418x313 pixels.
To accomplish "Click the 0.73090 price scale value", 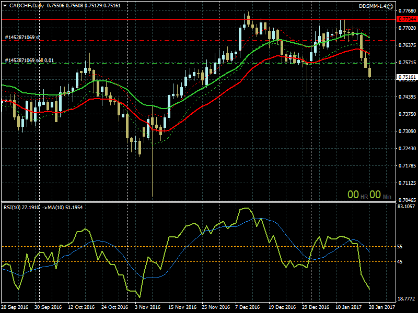I will tap(407, 131).
